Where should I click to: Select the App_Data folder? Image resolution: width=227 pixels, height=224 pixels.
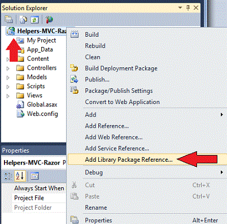(x=40, y=49)
